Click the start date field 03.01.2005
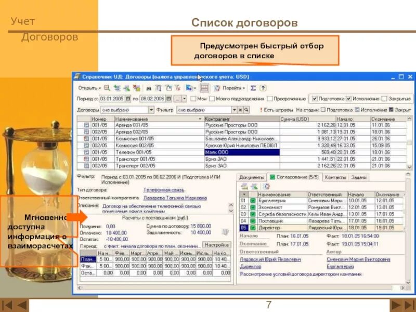This screenshot has height=312, width=416. 112,99
